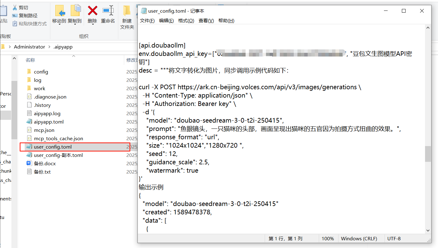The width and height of the screenshot is (438, 248).
Task: Click the "created": 1589478378 line
Action: pyautogui.click(x=177, y=212)
